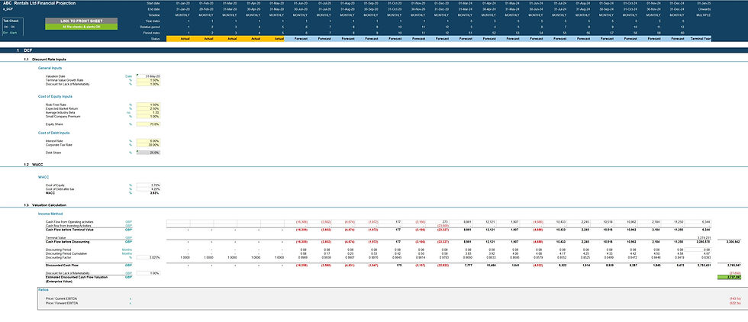Click the 'Price / Forward EBITDA' label
This screenshot has width=748, height=322.
point(62,303)
